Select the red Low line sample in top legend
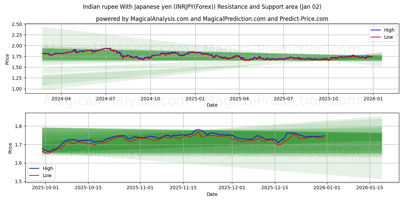The image size is (404, 202). (x=376, y=37)
